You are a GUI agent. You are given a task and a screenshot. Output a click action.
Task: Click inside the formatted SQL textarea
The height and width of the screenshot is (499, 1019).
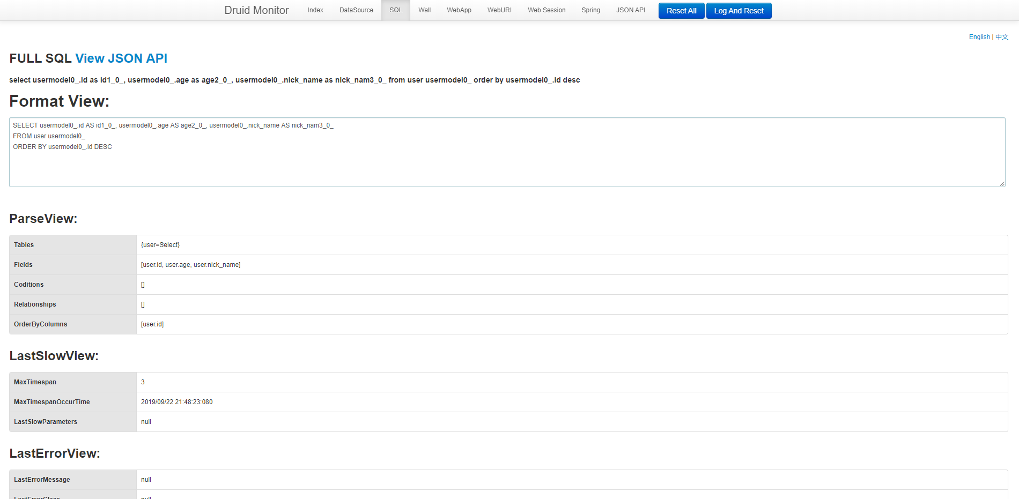[x=507, y=152]
